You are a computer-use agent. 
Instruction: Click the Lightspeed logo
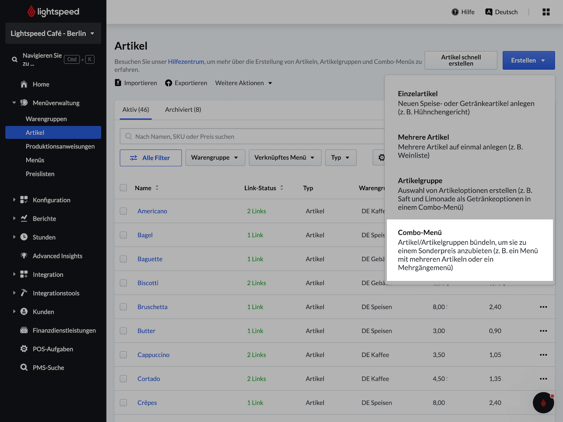[x=53, y=12]
